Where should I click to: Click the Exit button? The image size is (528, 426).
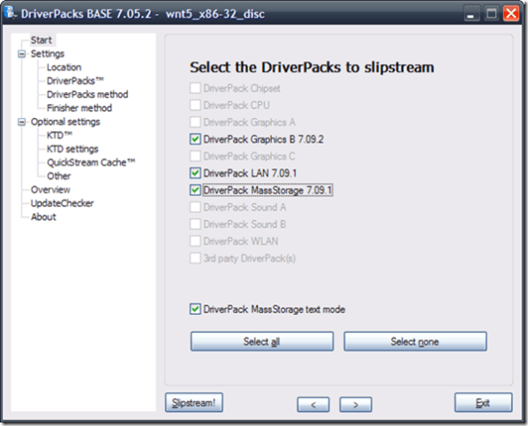(484, 402)
